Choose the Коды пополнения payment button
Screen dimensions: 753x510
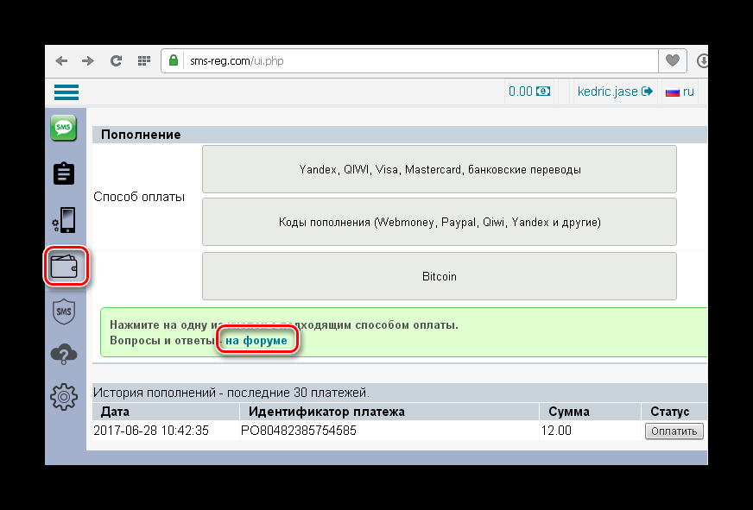point(440,222)
